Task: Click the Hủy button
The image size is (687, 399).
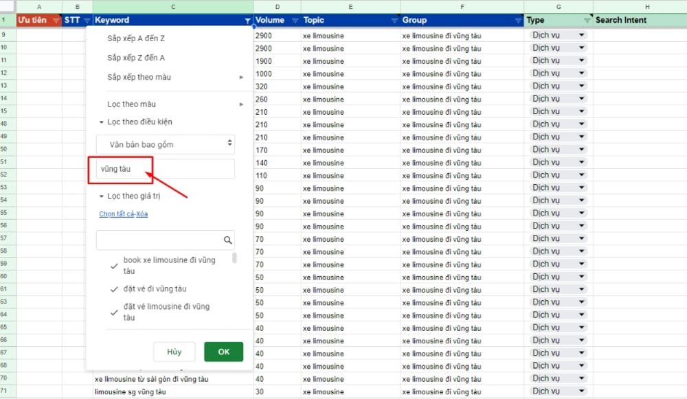Action: point(174,352)
